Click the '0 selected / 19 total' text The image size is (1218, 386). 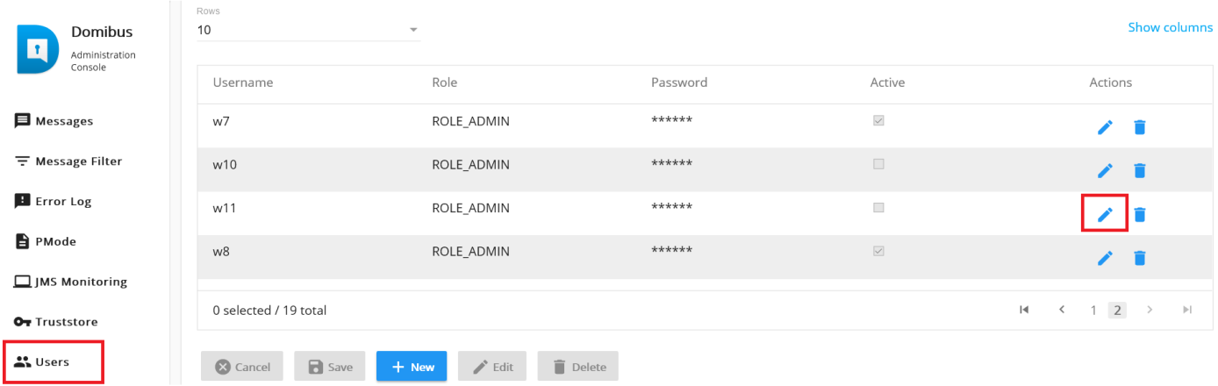pyautogui.click(x=269, y=310)
